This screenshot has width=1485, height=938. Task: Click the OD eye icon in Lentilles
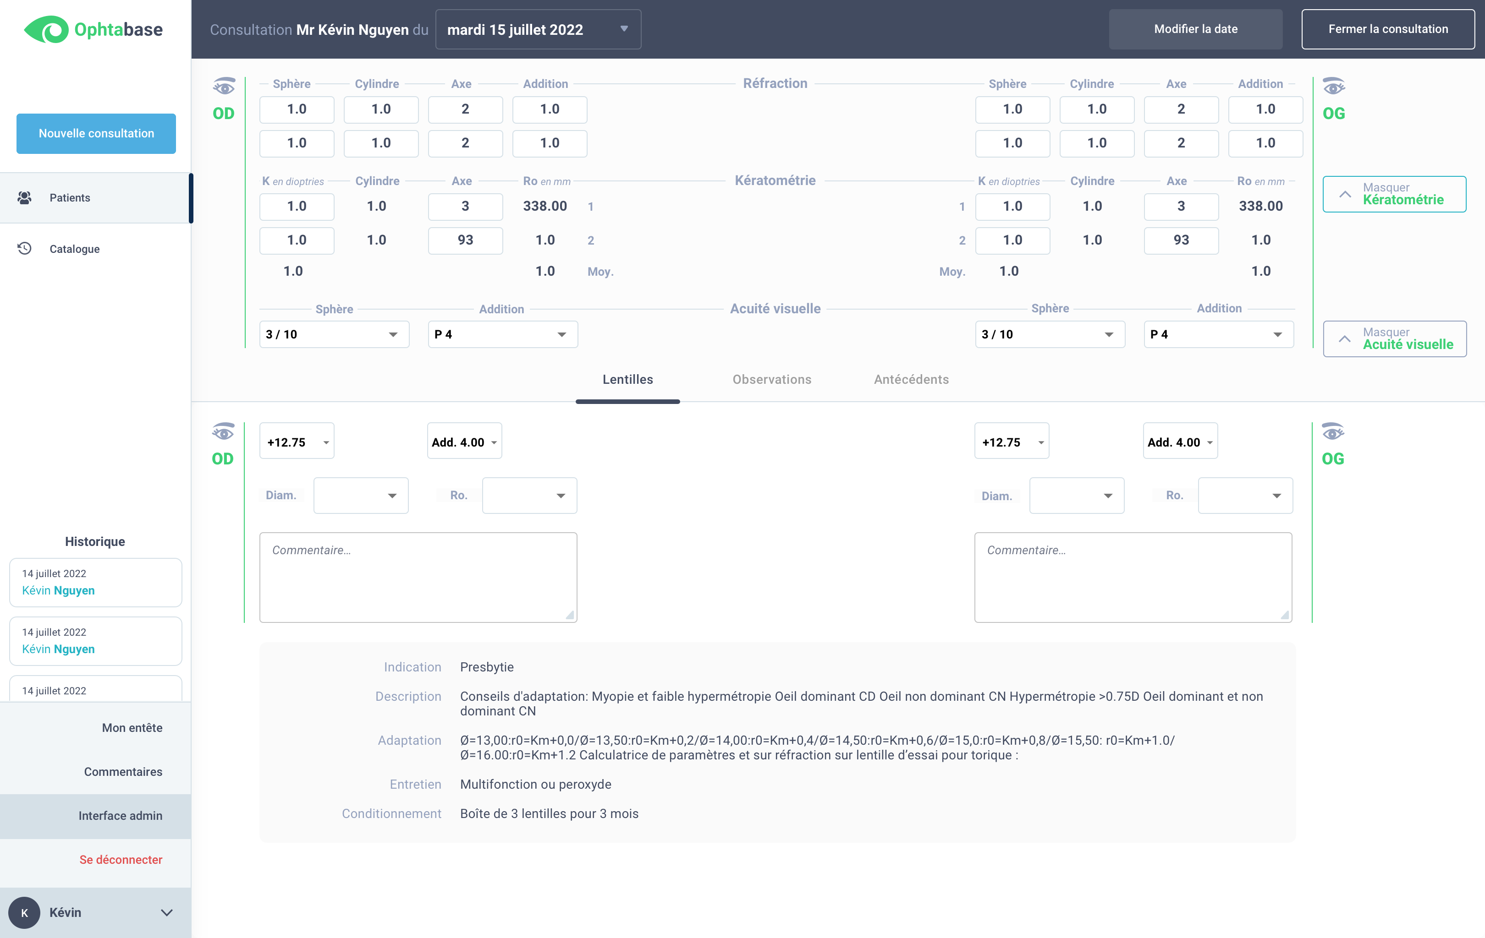click(x=223, y=432)
